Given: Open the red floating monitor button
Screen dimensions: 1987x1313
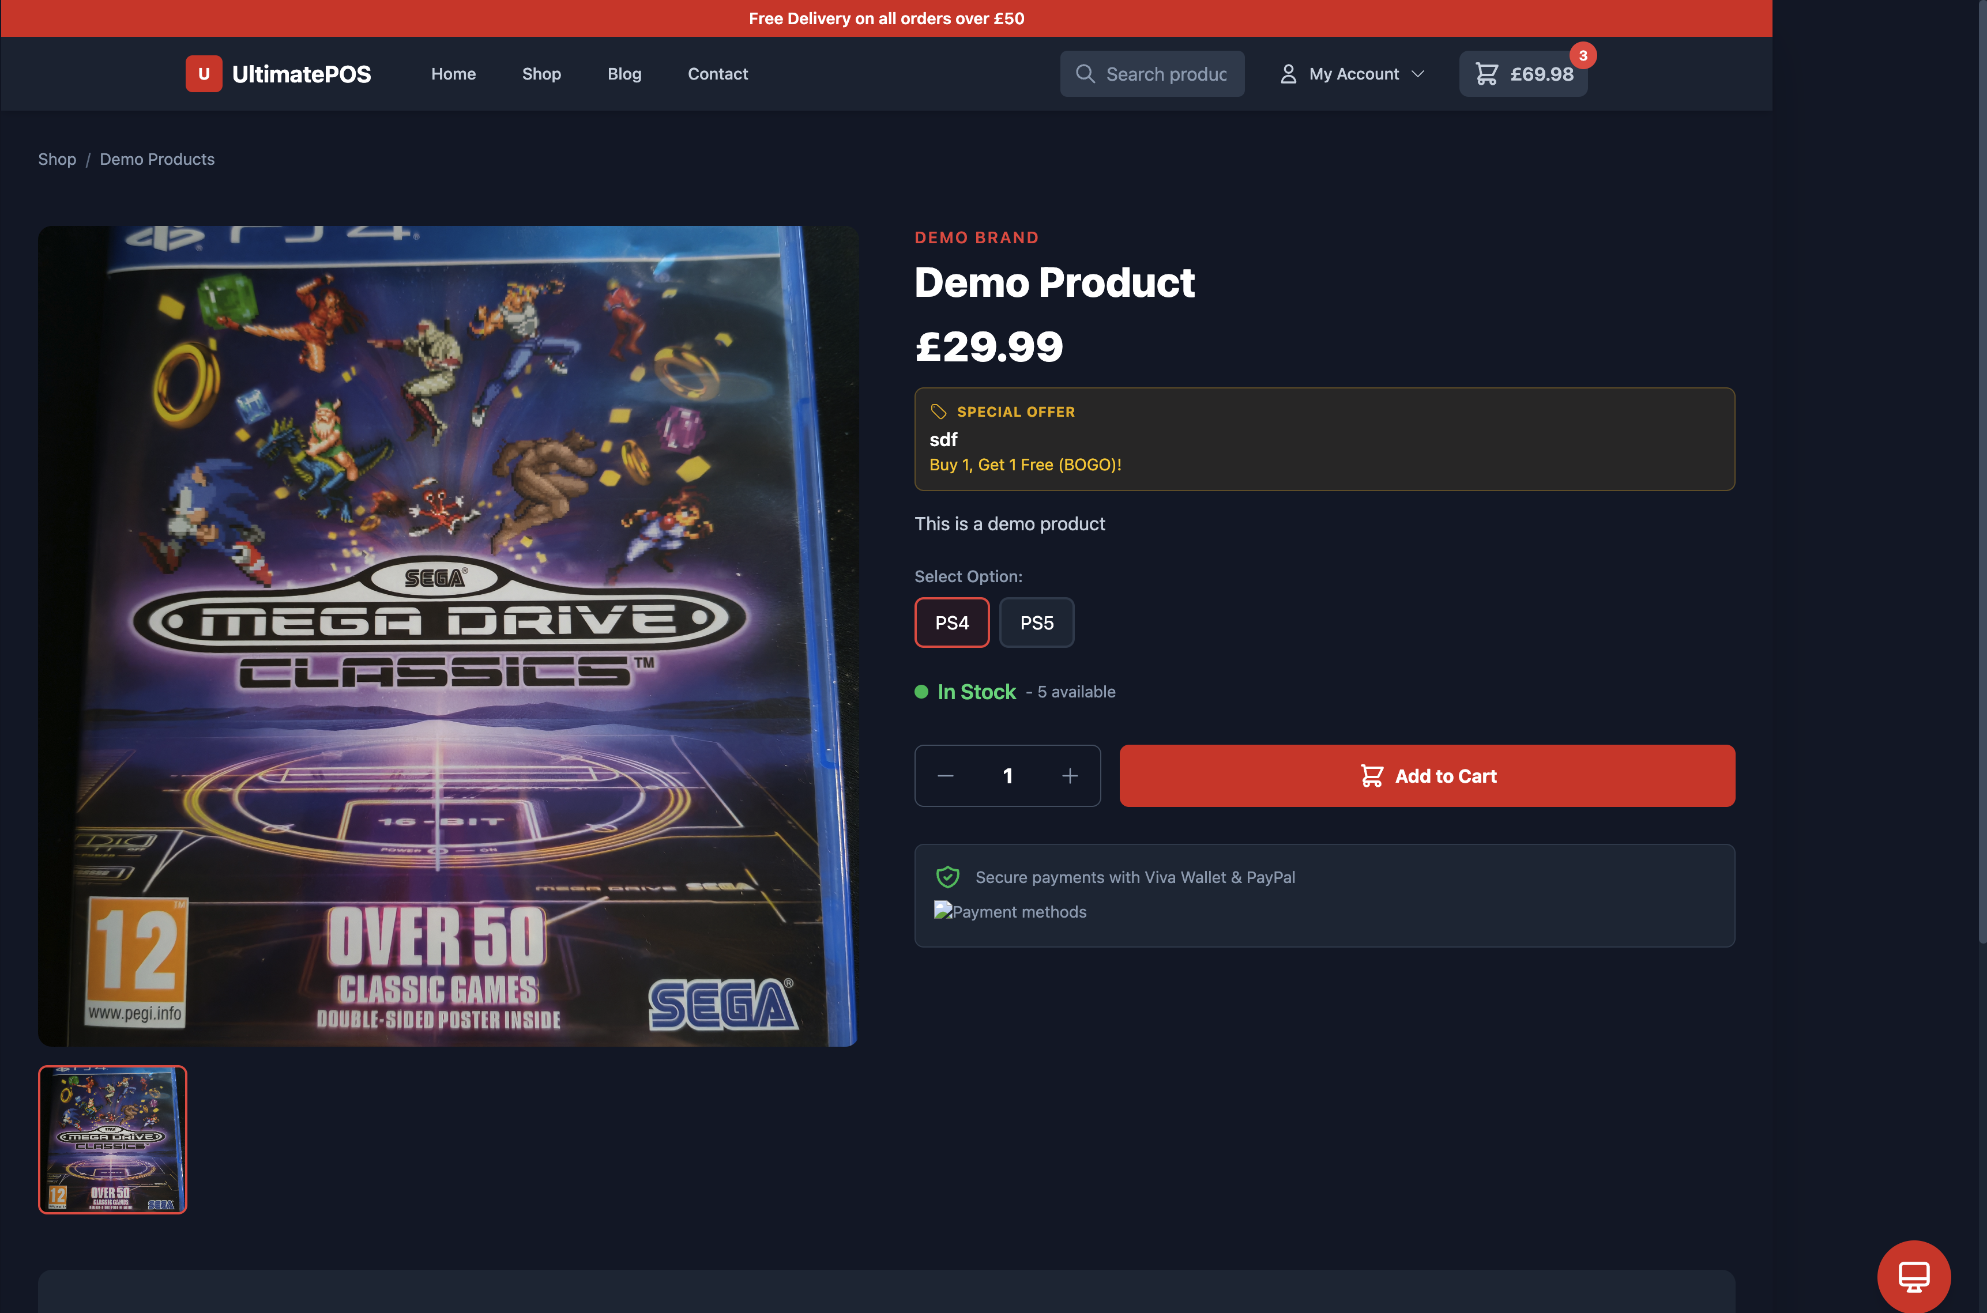Looking at the screenshot, I should [1913, 1276].
